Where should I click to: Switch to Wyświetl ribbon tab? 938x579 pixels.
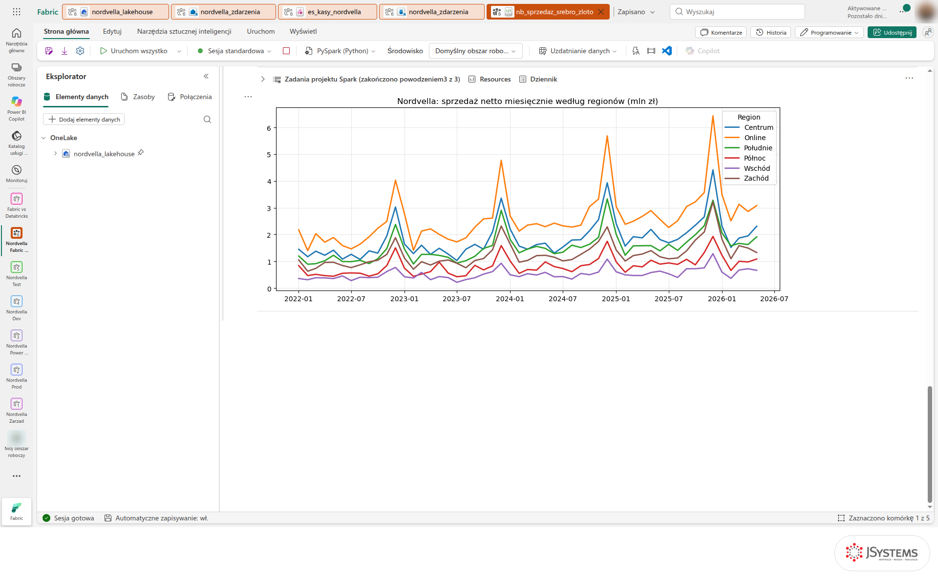303,31
